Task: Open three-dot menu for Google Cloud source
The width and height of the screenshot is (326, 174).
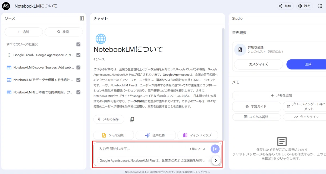Action: pyautogui.click(x=9, y=55)
